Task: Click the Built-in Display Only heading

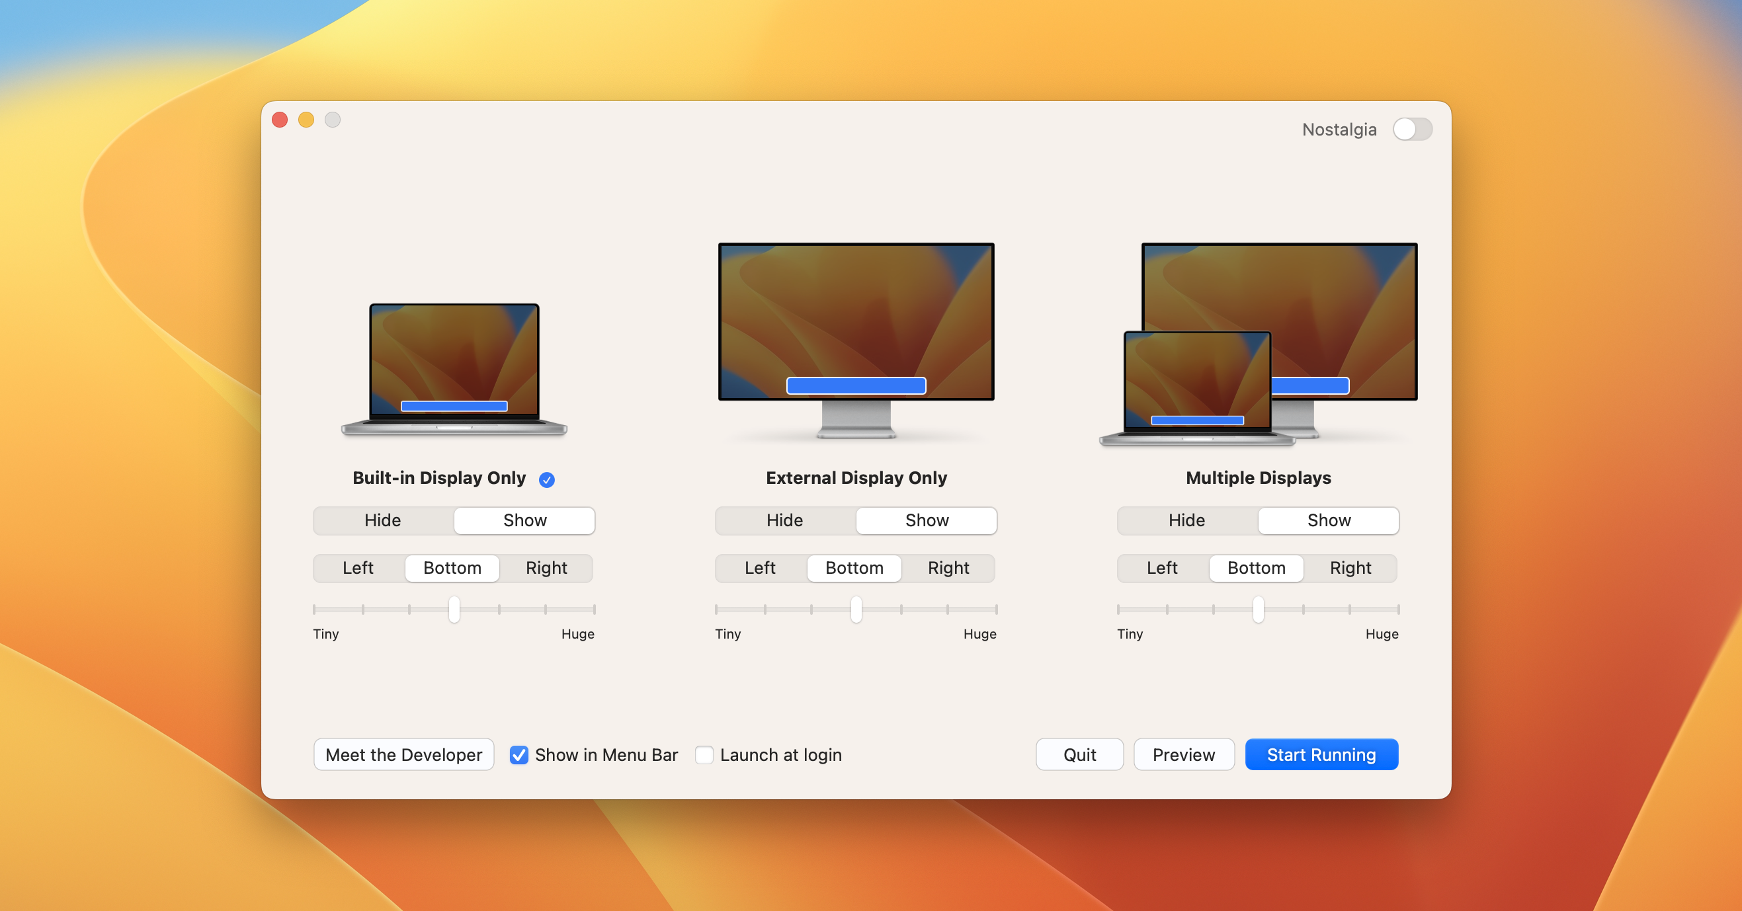Action: click(439, 478)
